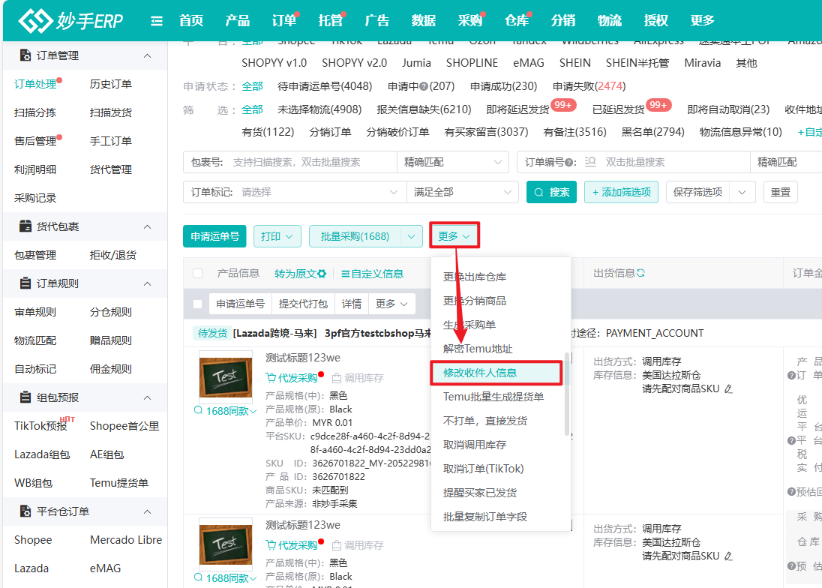The height and width of the screenshot is (588, 822).
Task: Open the 订单 top navigation tab
Action: (x=283, y=20)
